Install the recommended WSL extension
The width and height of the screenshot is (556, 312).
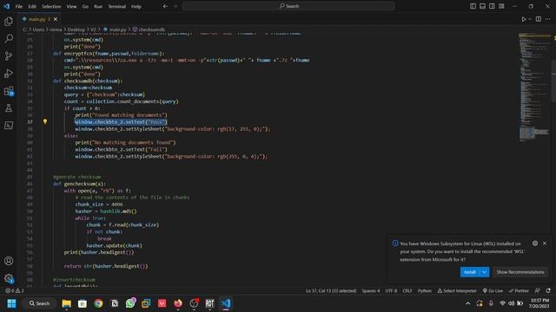[469, 272]
